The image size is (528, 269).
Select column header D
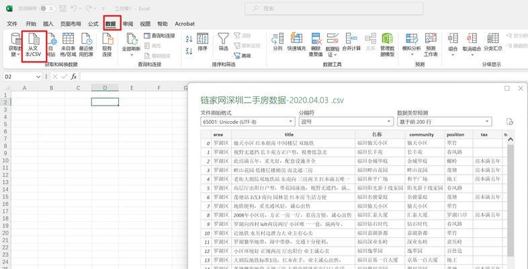105,88
